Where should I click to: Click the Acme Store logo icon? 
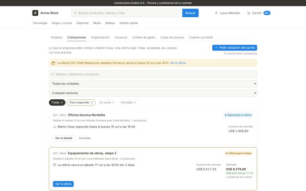[x=35, y=13]
